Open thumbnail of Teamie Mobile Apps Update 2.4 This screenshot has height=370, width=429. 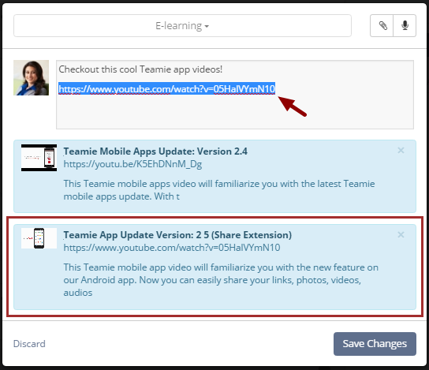pos(39,158)
